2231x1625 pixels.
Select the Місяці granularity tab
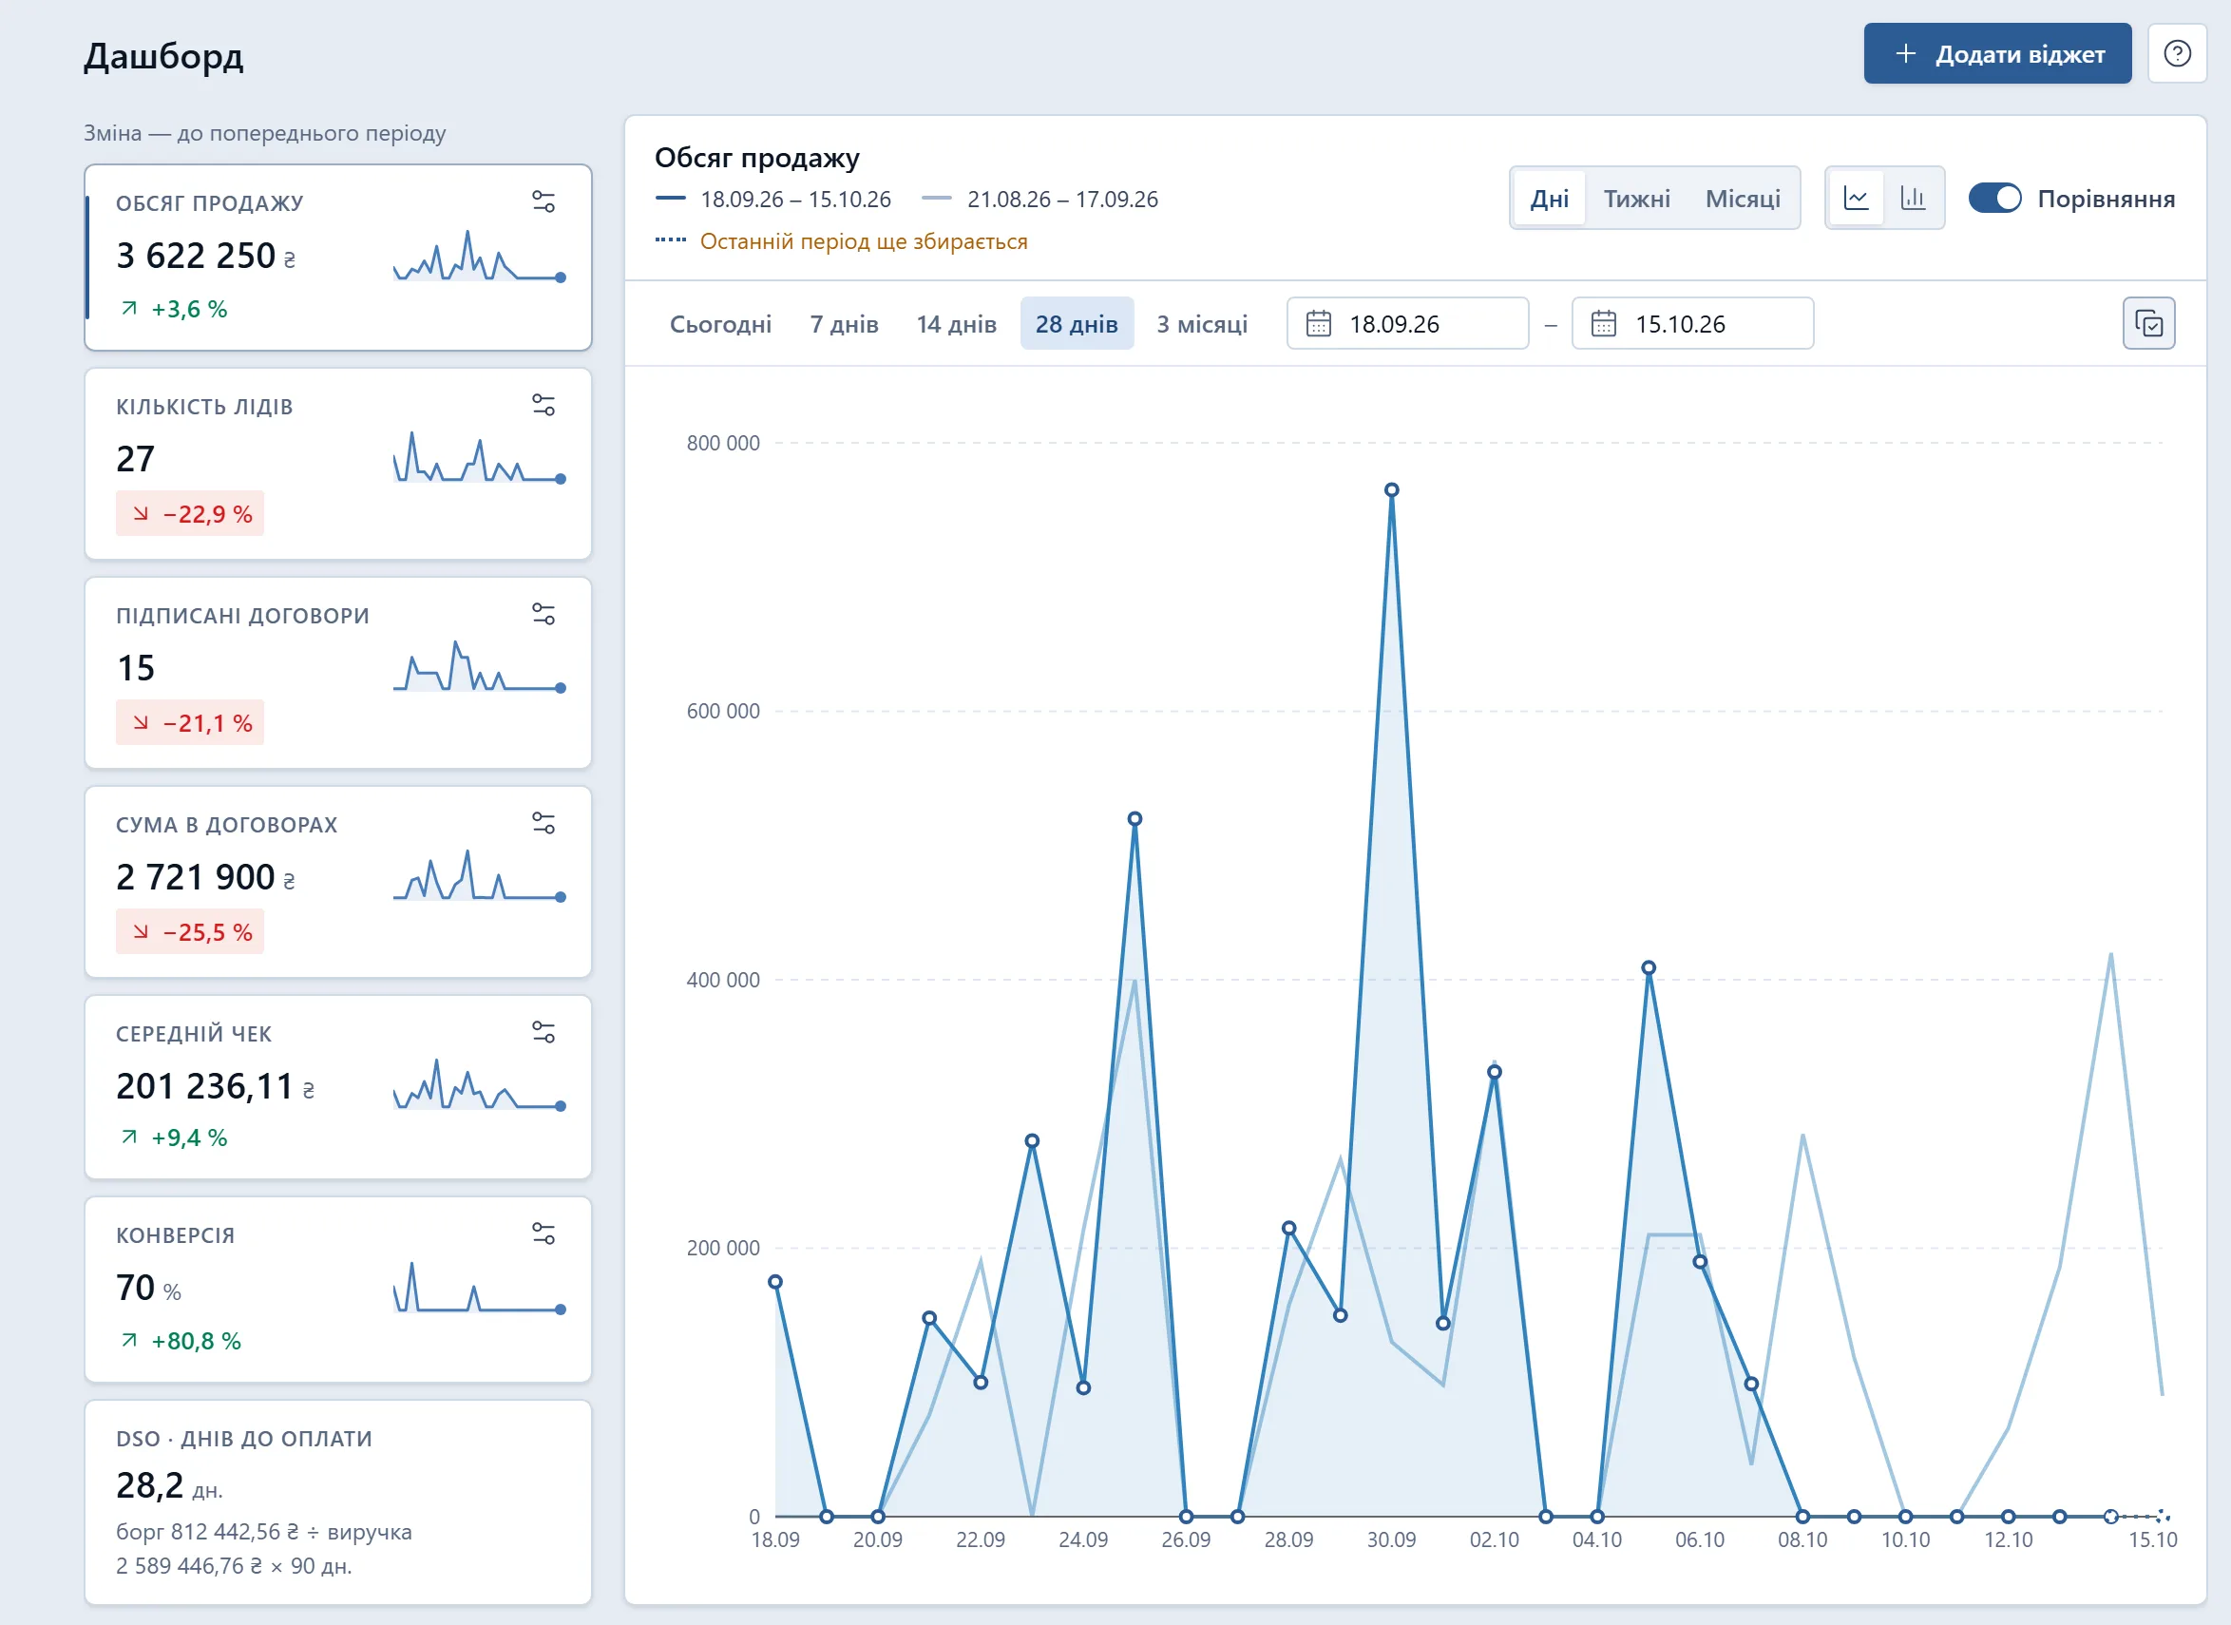point(1742,199)
